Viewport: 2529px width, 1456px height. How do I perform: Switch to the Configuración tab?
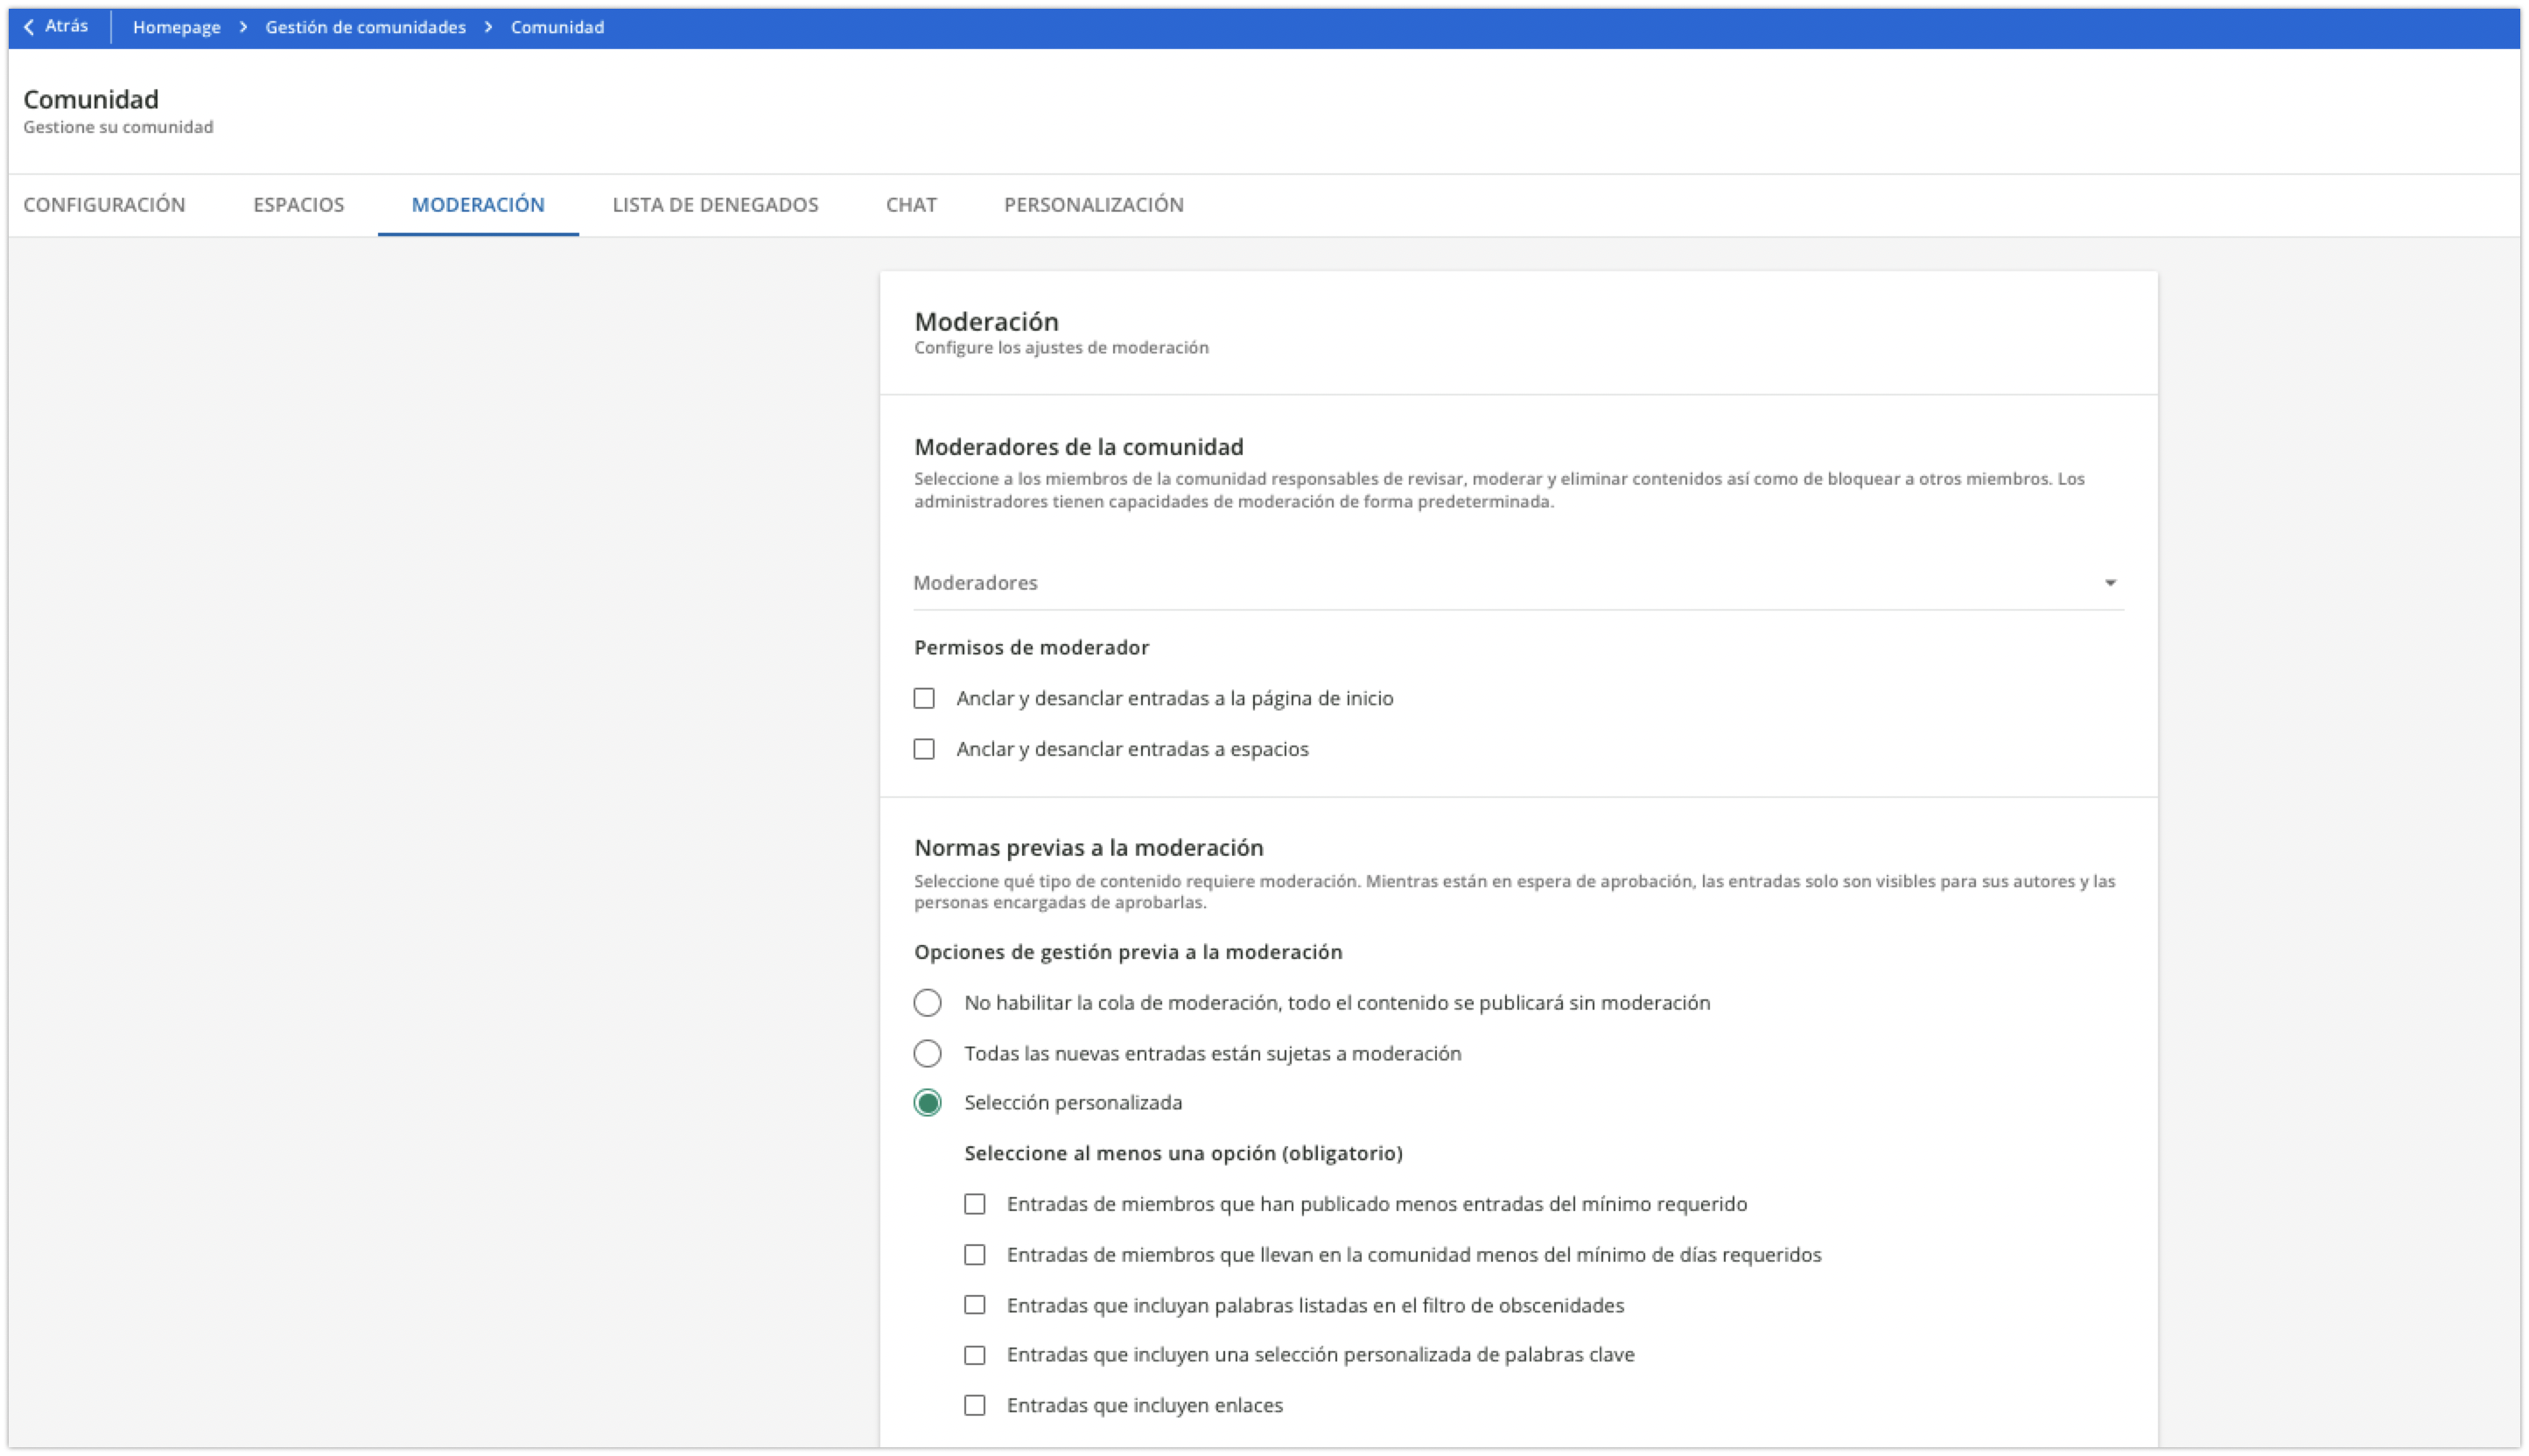(x=104, y=205)
